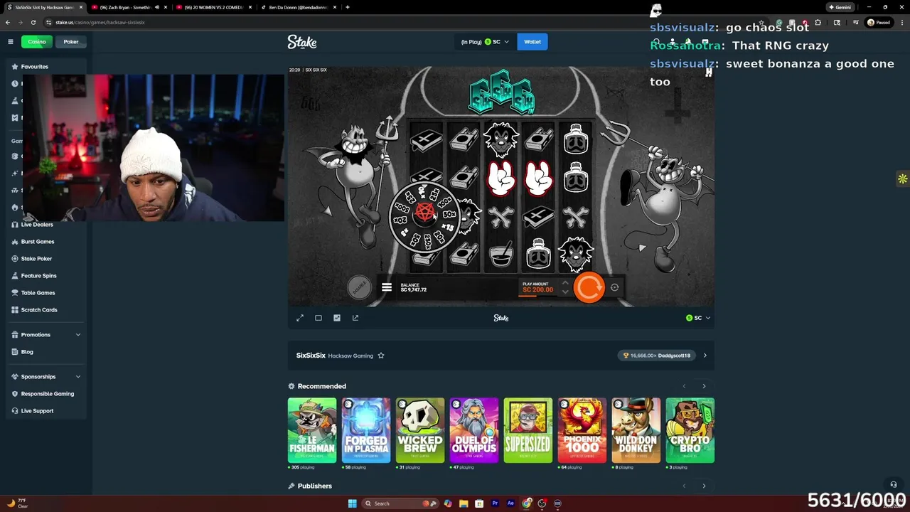The height and width of the screenshot is (512, 910).
Task: Decrease the play amount with down arrow
Action: (565, 292)
